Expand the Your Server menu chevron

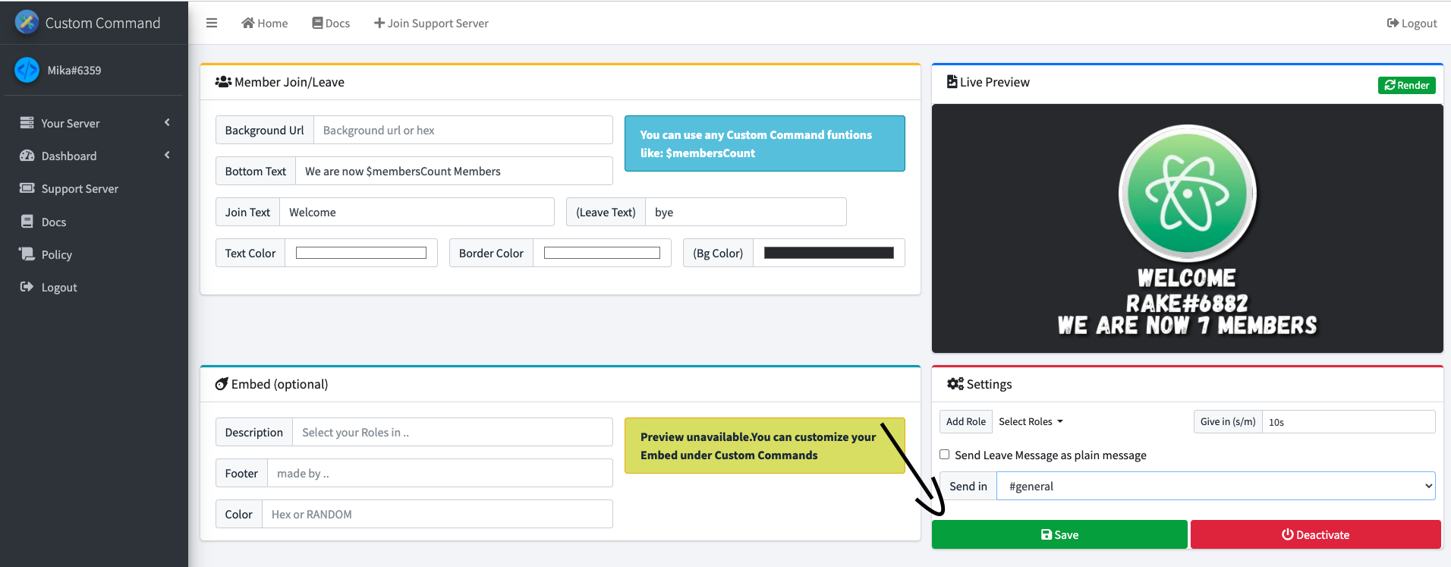[167, 122]
